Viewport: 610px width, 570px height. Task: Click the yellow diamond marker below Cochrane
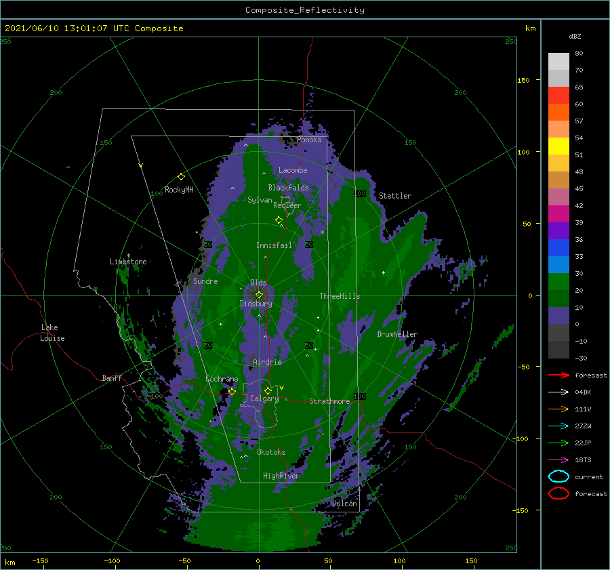click(232, 392)
